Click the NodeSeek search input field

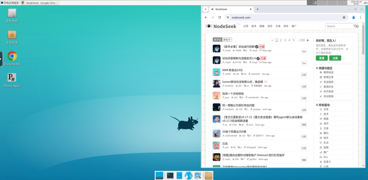click(339, 26)
